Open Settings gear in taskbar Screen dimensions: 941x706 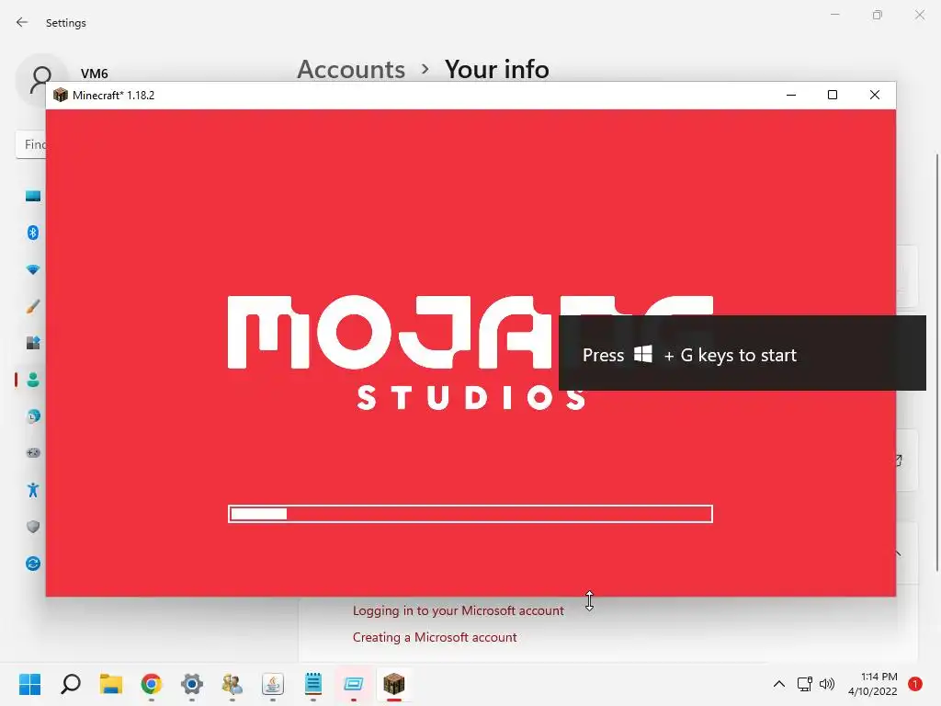(x=192, y=684)
